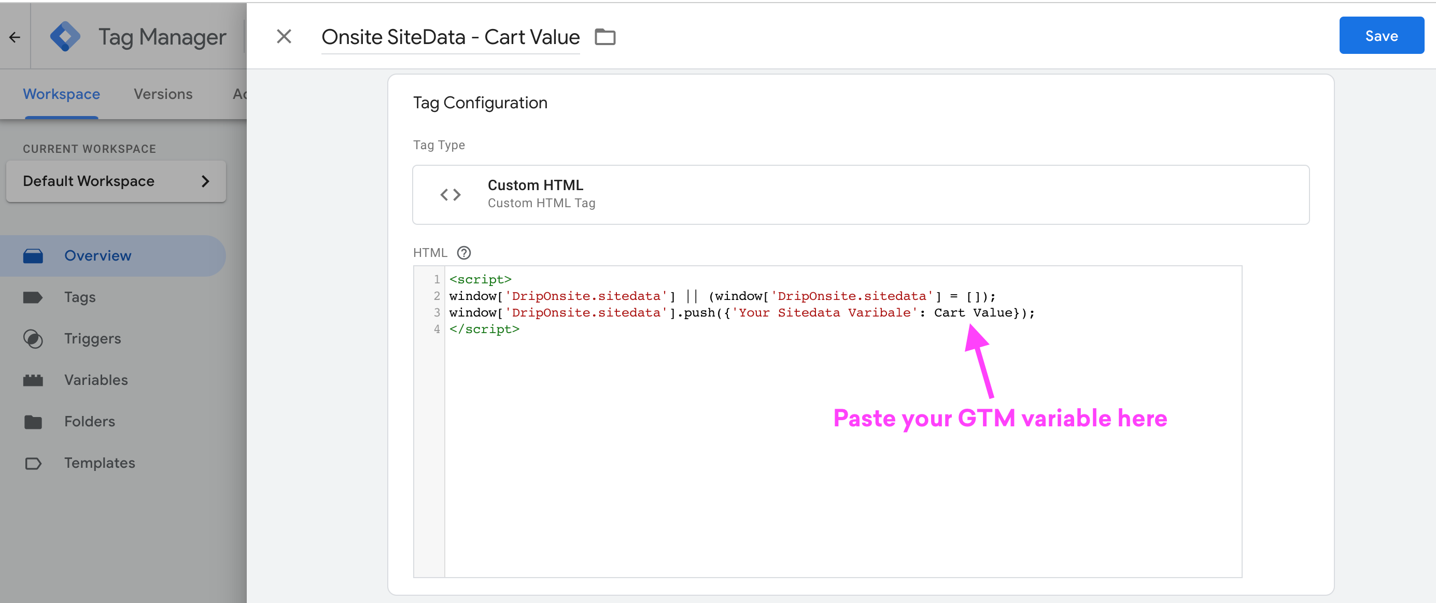
Task: Click the Tags label icon in sidebar
Action: (x=33, y=297)
